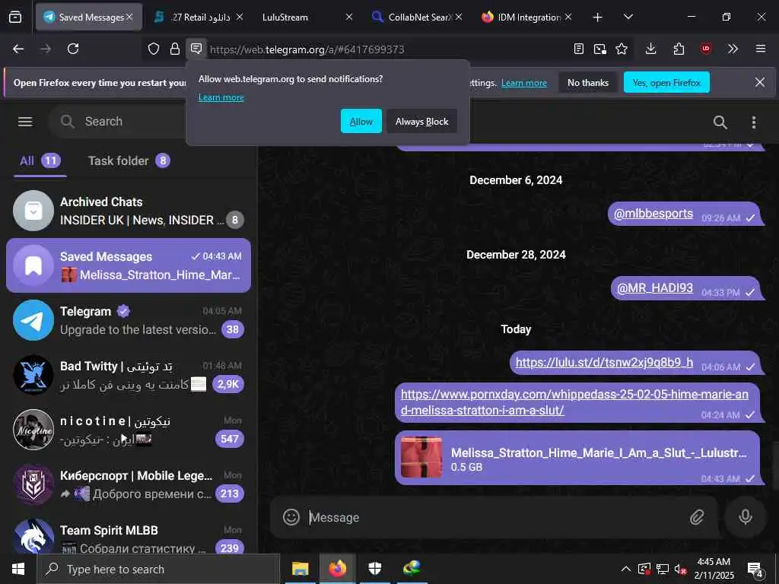The height and width of the screenshot is (584, 779).
Task: Click the browser URL address bar
Action: tap(387, 49)
